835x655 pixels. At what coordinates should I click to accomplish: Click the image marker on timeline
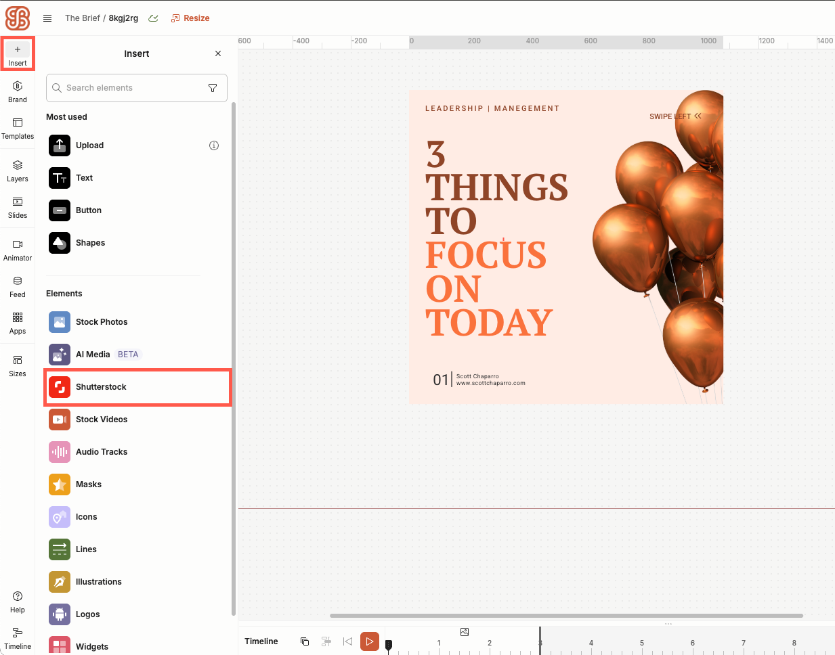click(x=465, y=632)
